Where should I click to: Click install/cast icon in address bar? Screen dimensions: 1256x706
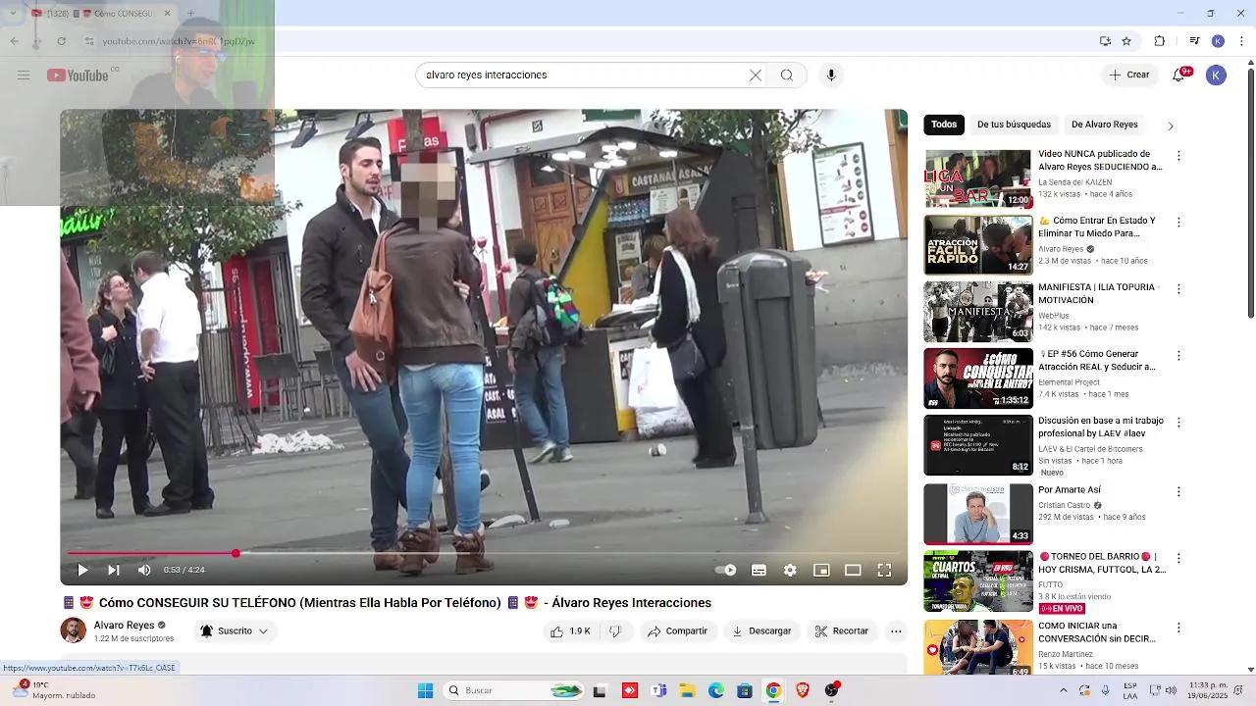pos(1105,41)
